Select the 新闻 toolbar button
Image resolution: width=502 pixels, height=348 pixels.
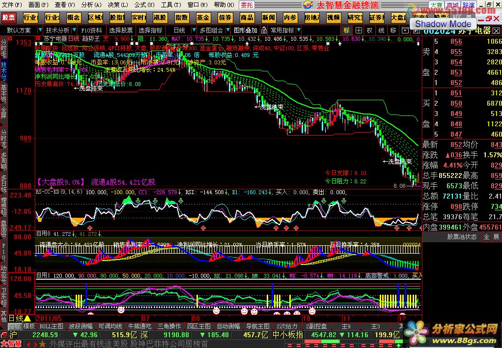tap(268, 17)
